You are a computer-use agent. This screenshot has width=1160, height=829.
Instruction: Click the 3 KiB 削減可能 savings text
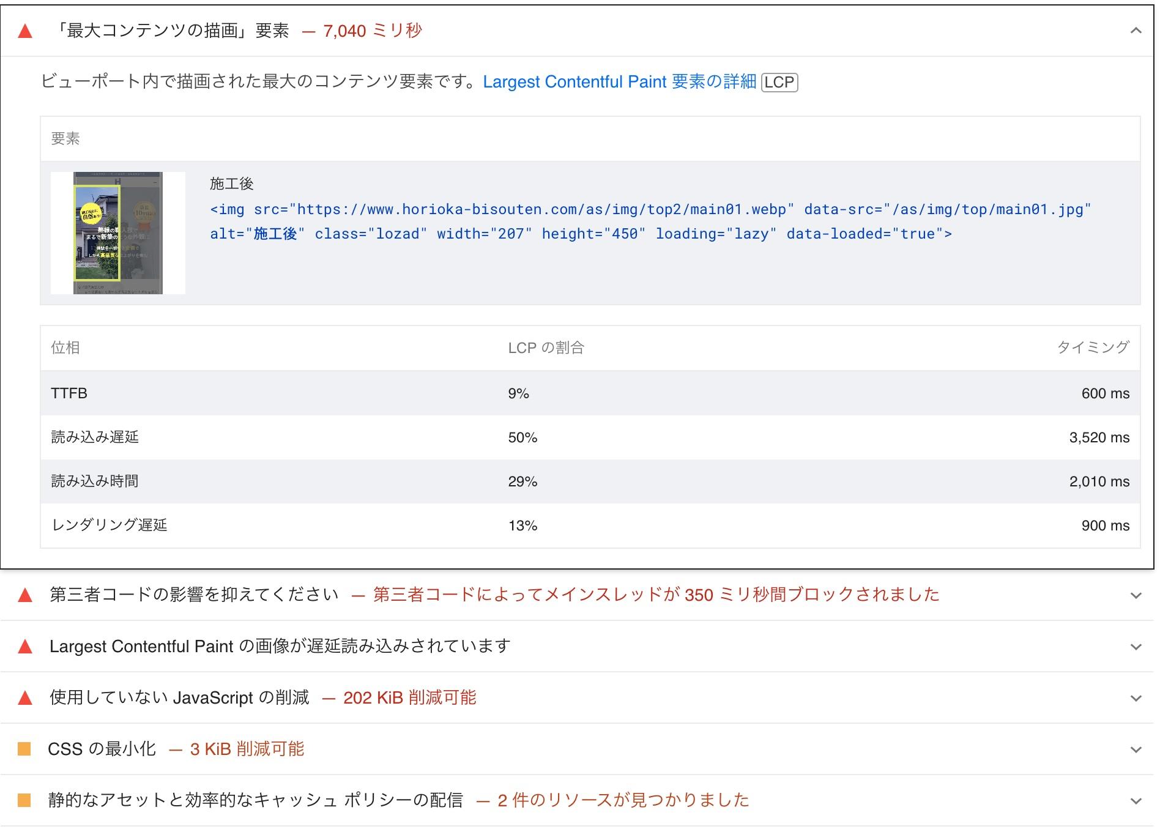[x=247, y=749]
